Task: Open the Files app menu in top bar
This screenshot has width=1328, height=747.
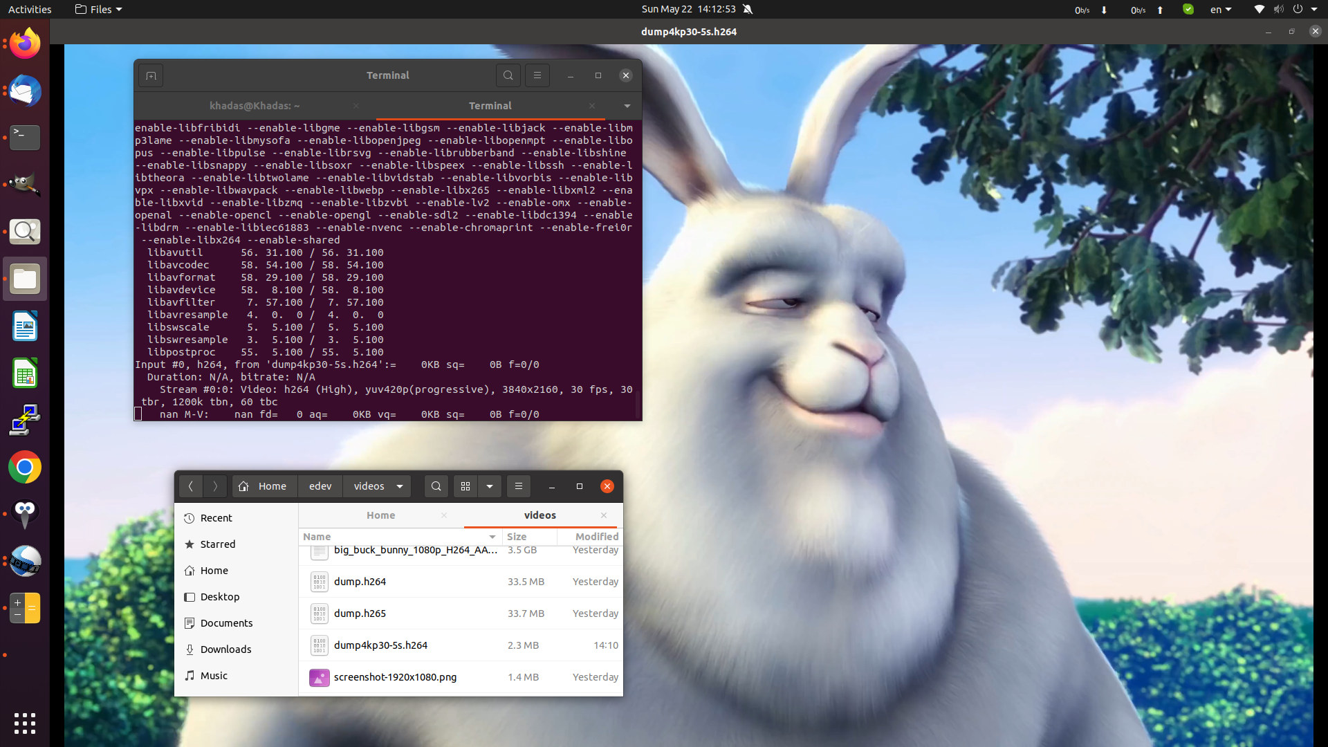Action: [98, 9]
